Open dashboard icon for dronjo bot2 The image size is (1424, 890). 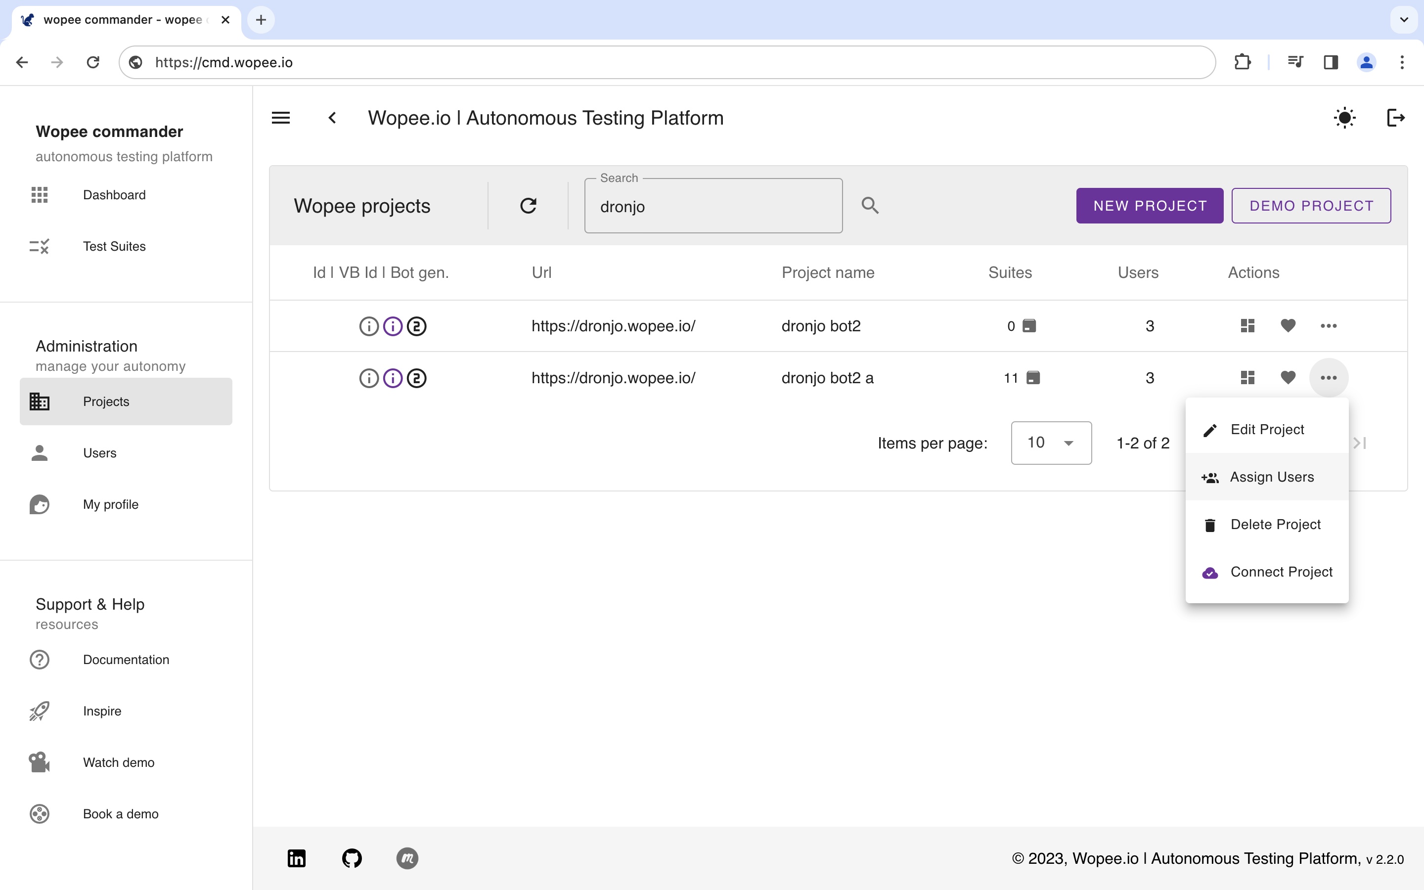click(x=1247, y=325)
